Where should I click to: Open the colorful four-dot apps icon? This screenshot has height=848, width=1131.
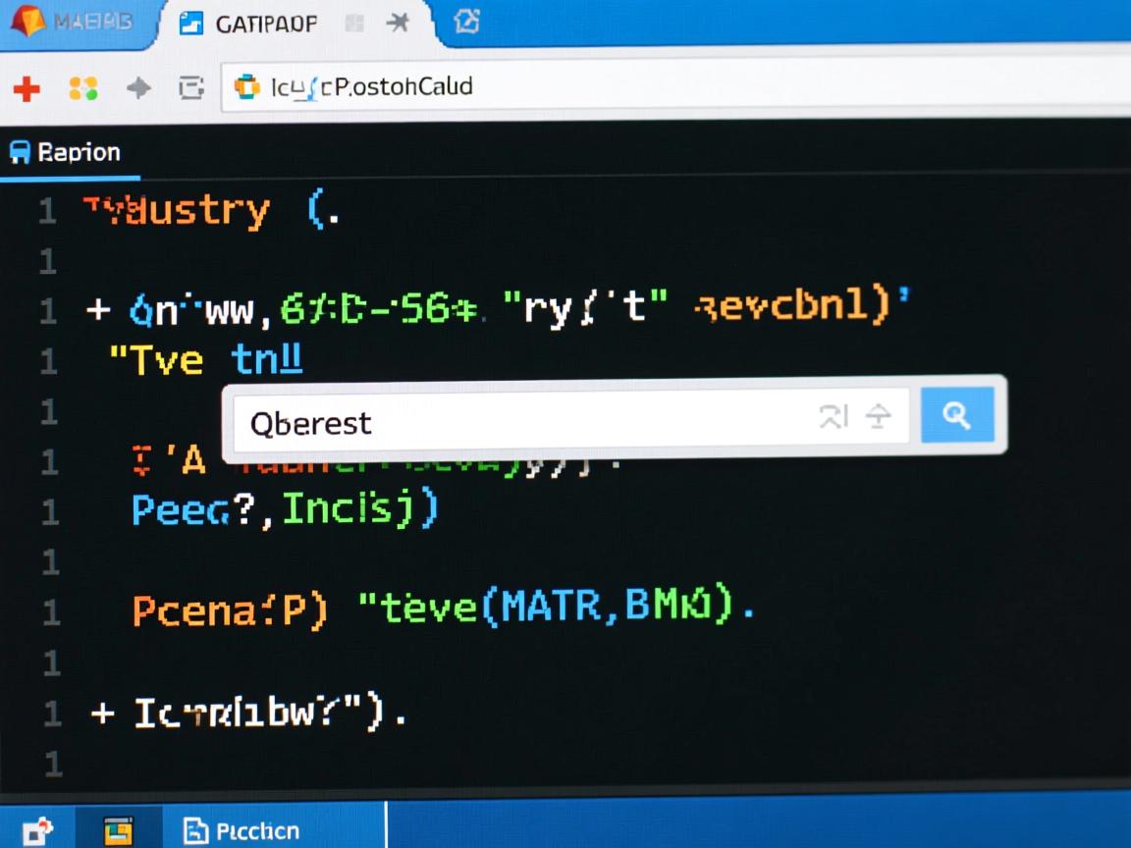click(x=83, y=89)
